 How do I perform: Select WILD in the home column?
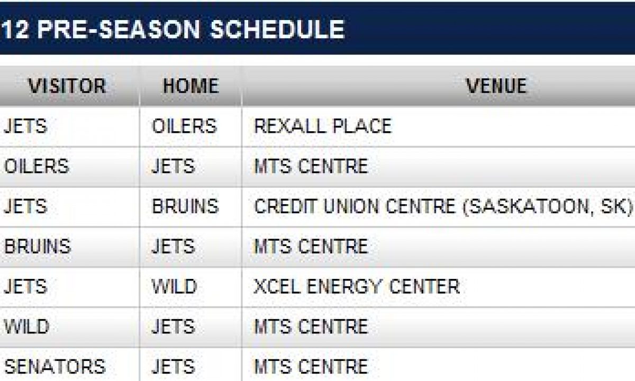point(174,287)
